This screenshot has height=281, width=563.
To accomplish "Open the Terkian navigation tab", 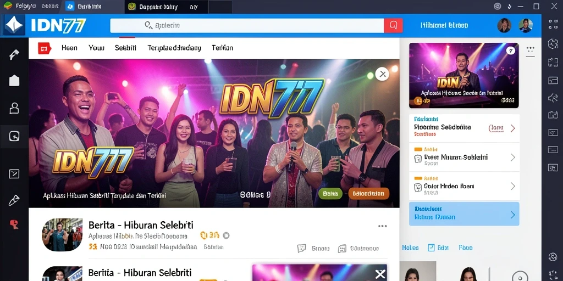I will coord(222,48).
